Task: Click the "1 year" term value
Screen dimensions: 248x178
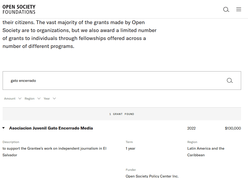Action: (130, 148)
